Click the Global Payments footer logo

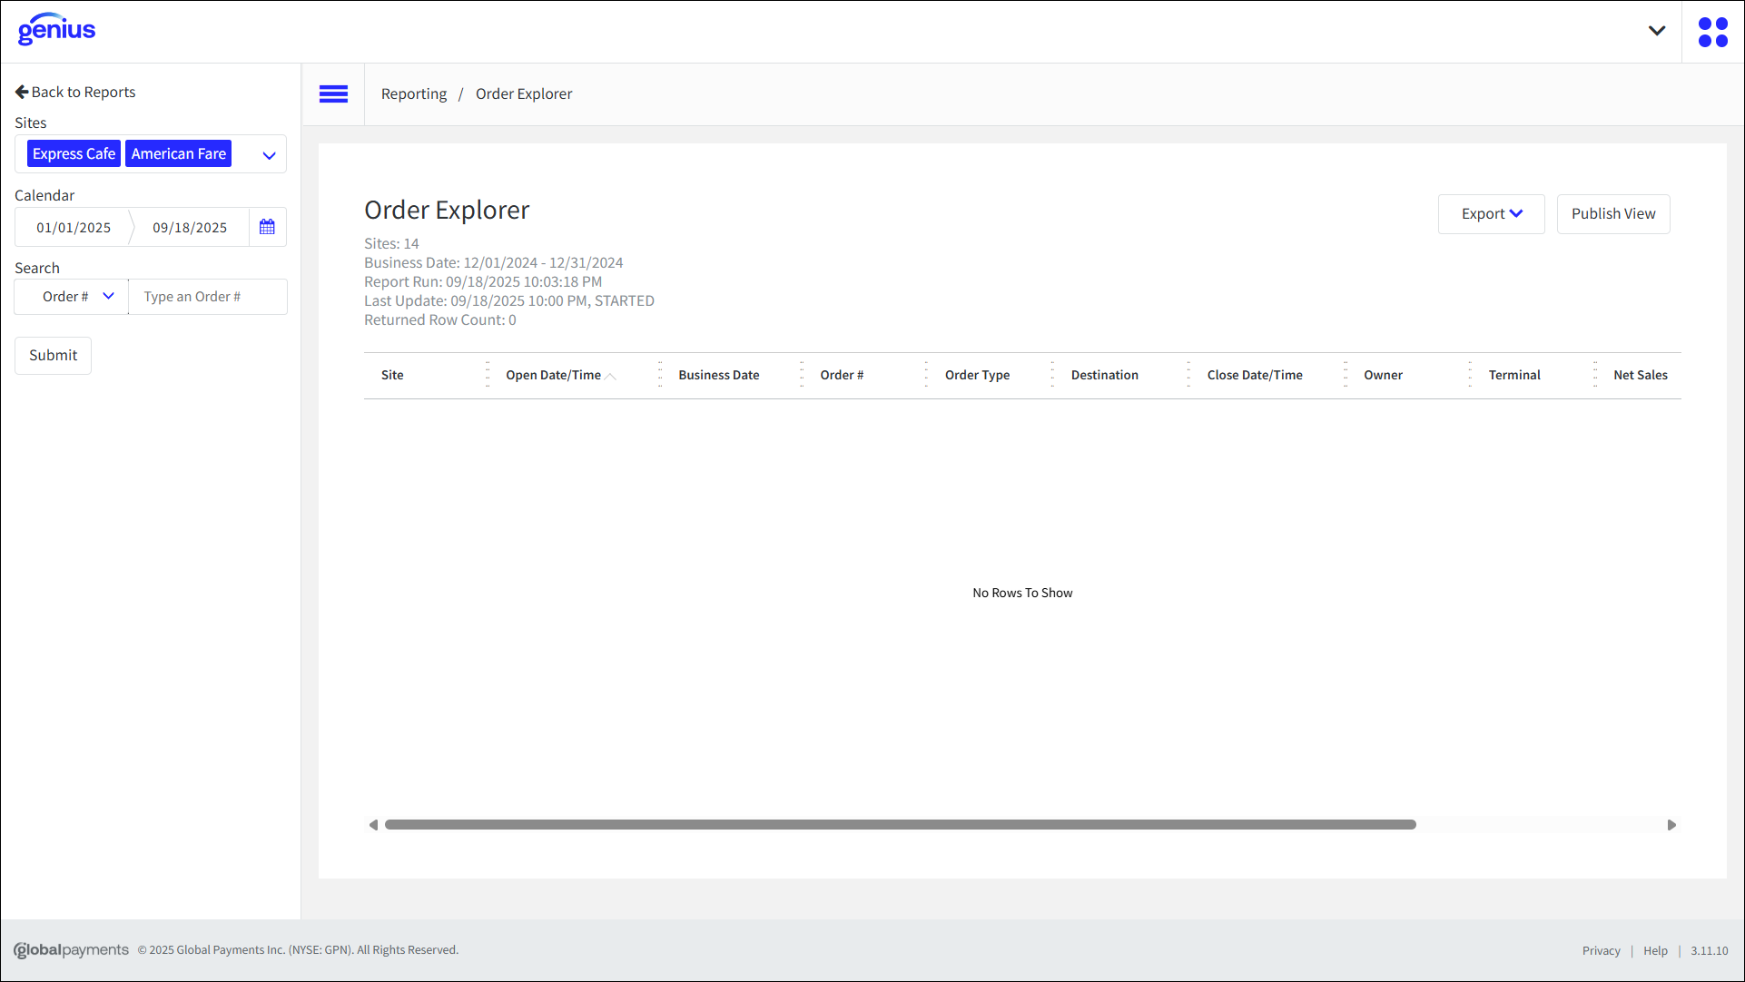(x=70, y=949)
